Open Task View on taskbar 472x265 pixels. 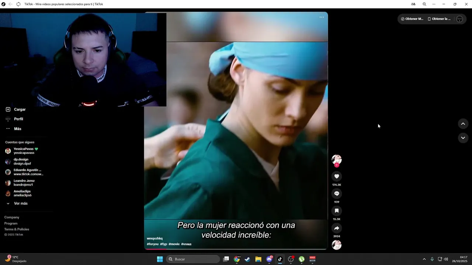click(226, 259)
